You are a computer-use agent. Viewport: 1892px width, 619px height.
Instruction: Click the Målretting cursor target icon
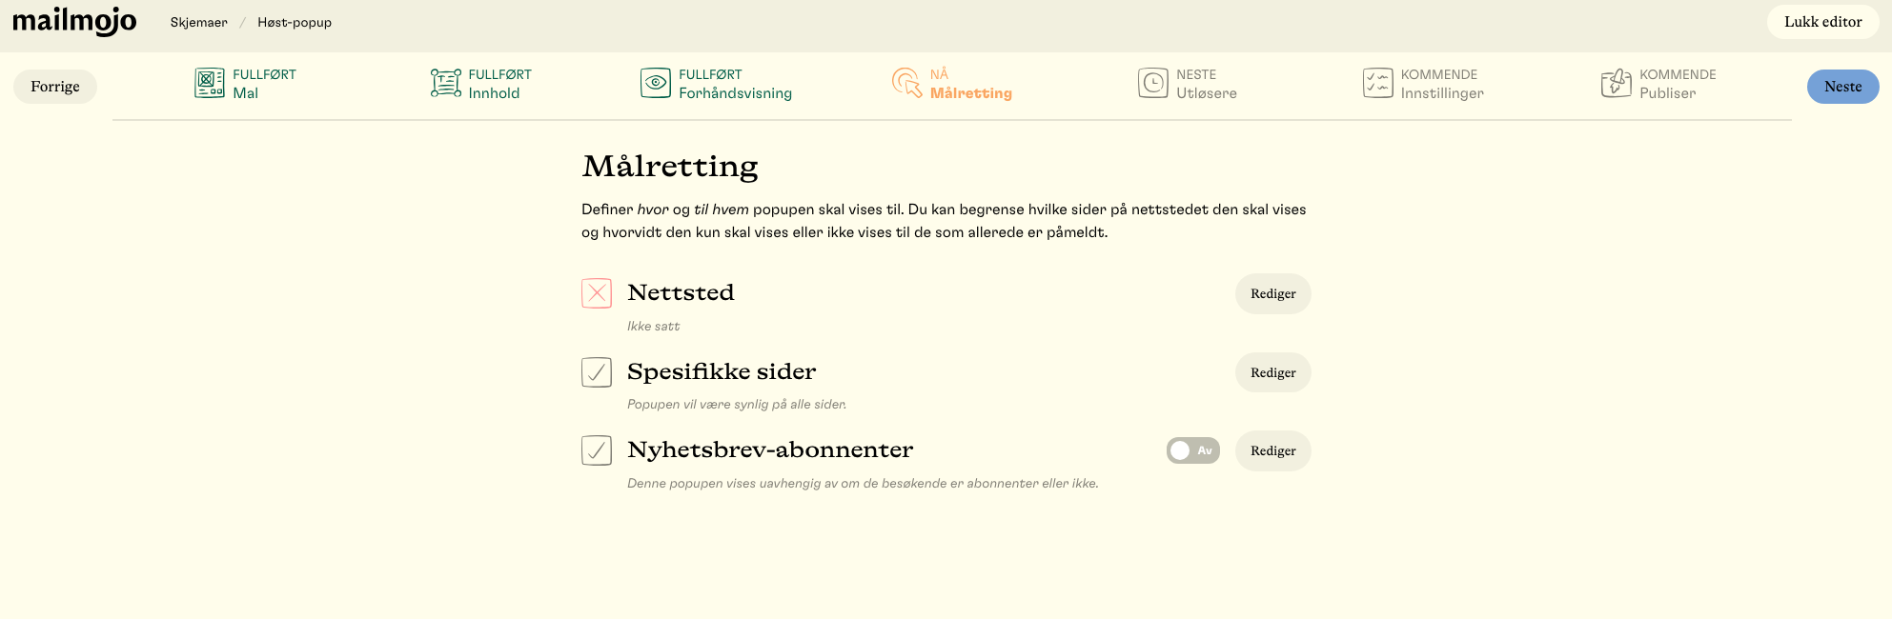[906, 83]
